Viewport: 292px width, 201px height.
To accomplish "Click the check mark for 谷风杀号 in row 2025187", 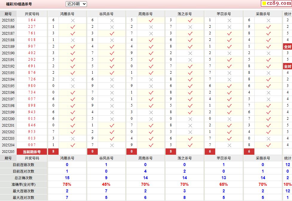I will click(x=112, y=33).
